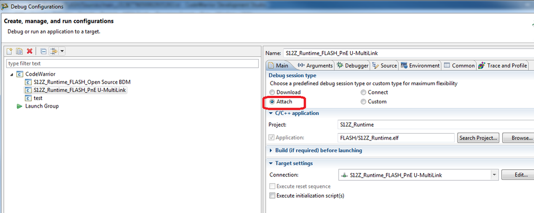Click the New launch configuration icon
Screen dimensions: 534x213
coord(10,51)
